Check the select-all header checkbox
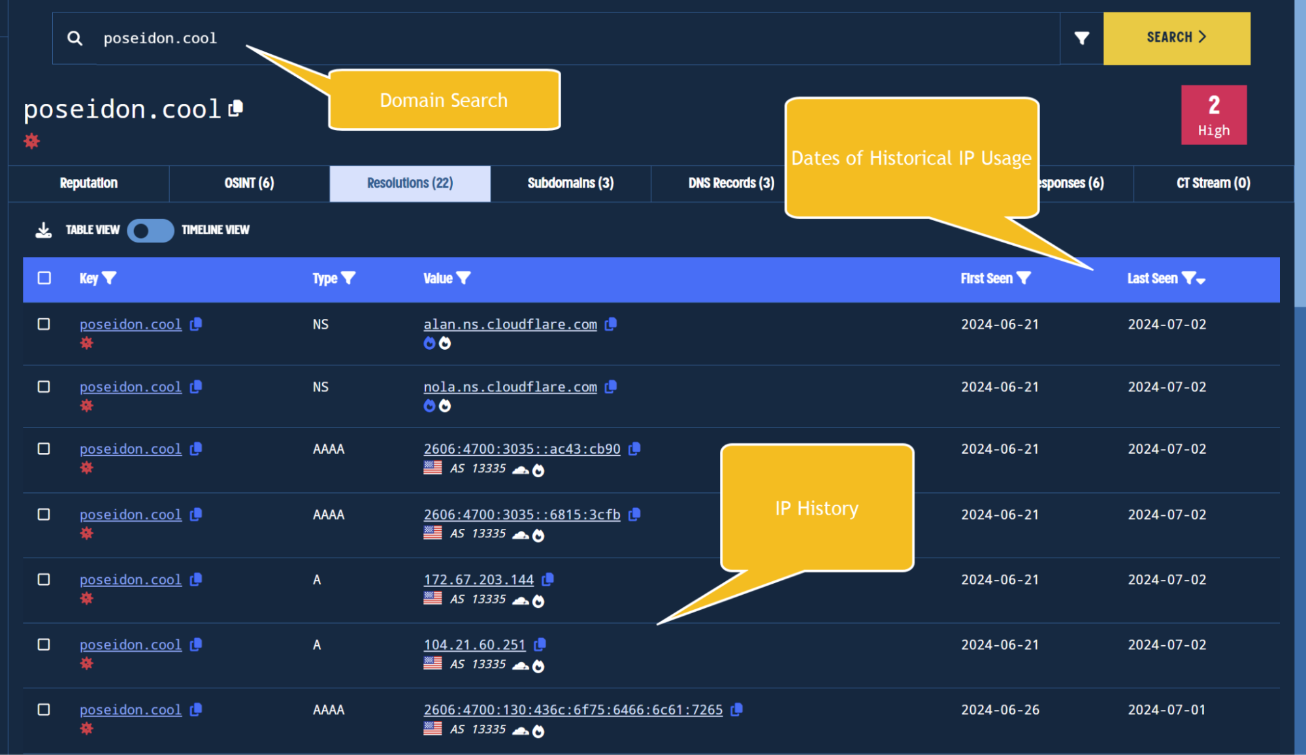 (44, 278)
